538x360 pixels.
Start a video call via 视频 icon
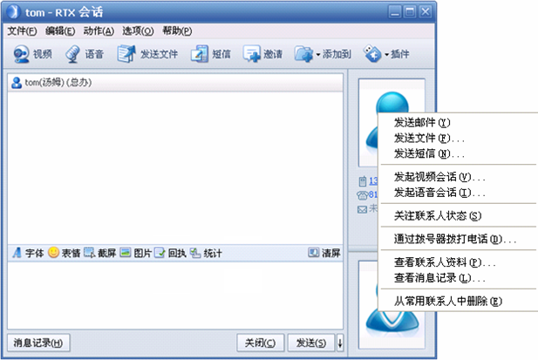[x=21, y=54]
